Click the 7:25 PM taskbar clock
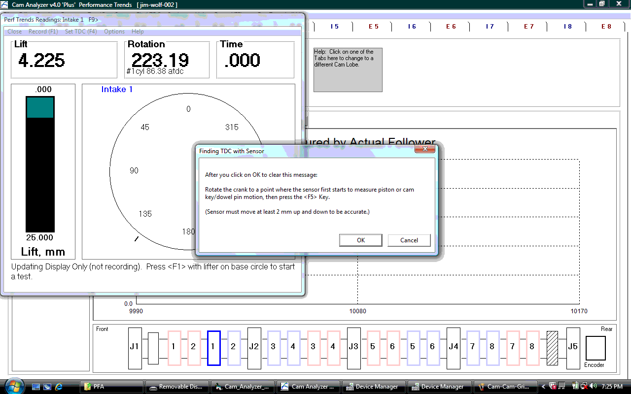Viewport: 631px width, 394px height. pos(612,387)
